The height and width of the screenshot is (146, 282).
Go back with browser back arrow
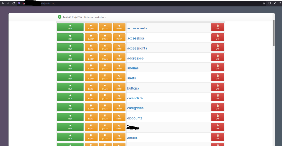point(3,3)
